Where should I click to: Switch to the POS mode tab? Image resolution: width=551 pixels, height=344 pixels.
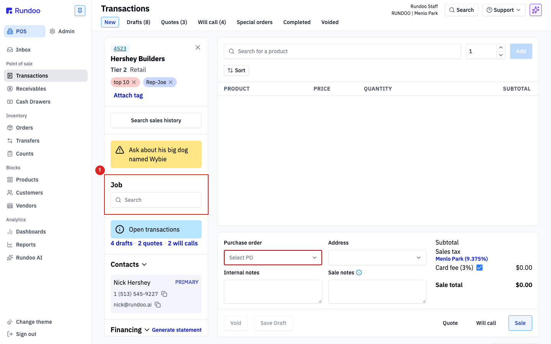24,31
